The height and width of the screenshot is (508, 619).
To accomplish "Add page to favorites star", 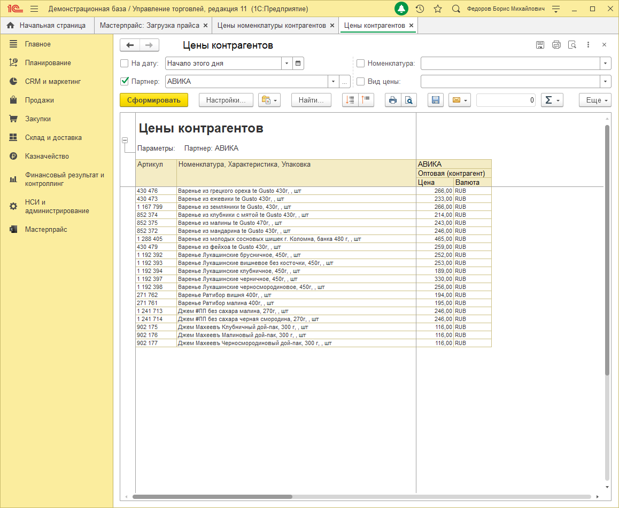I will 438,9.
